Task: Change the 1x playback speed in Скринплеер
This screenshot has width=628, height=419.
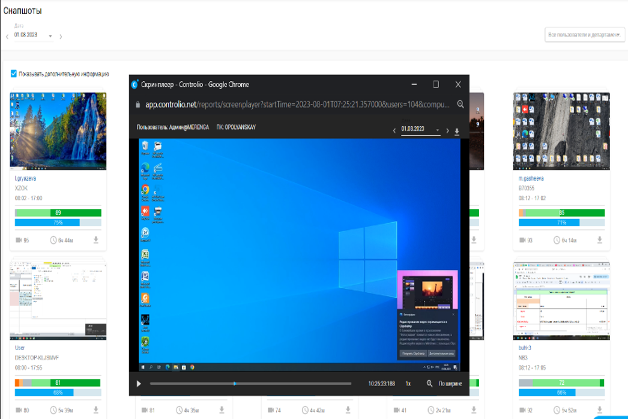Action: pyautogui.click(x=408, y=384)
